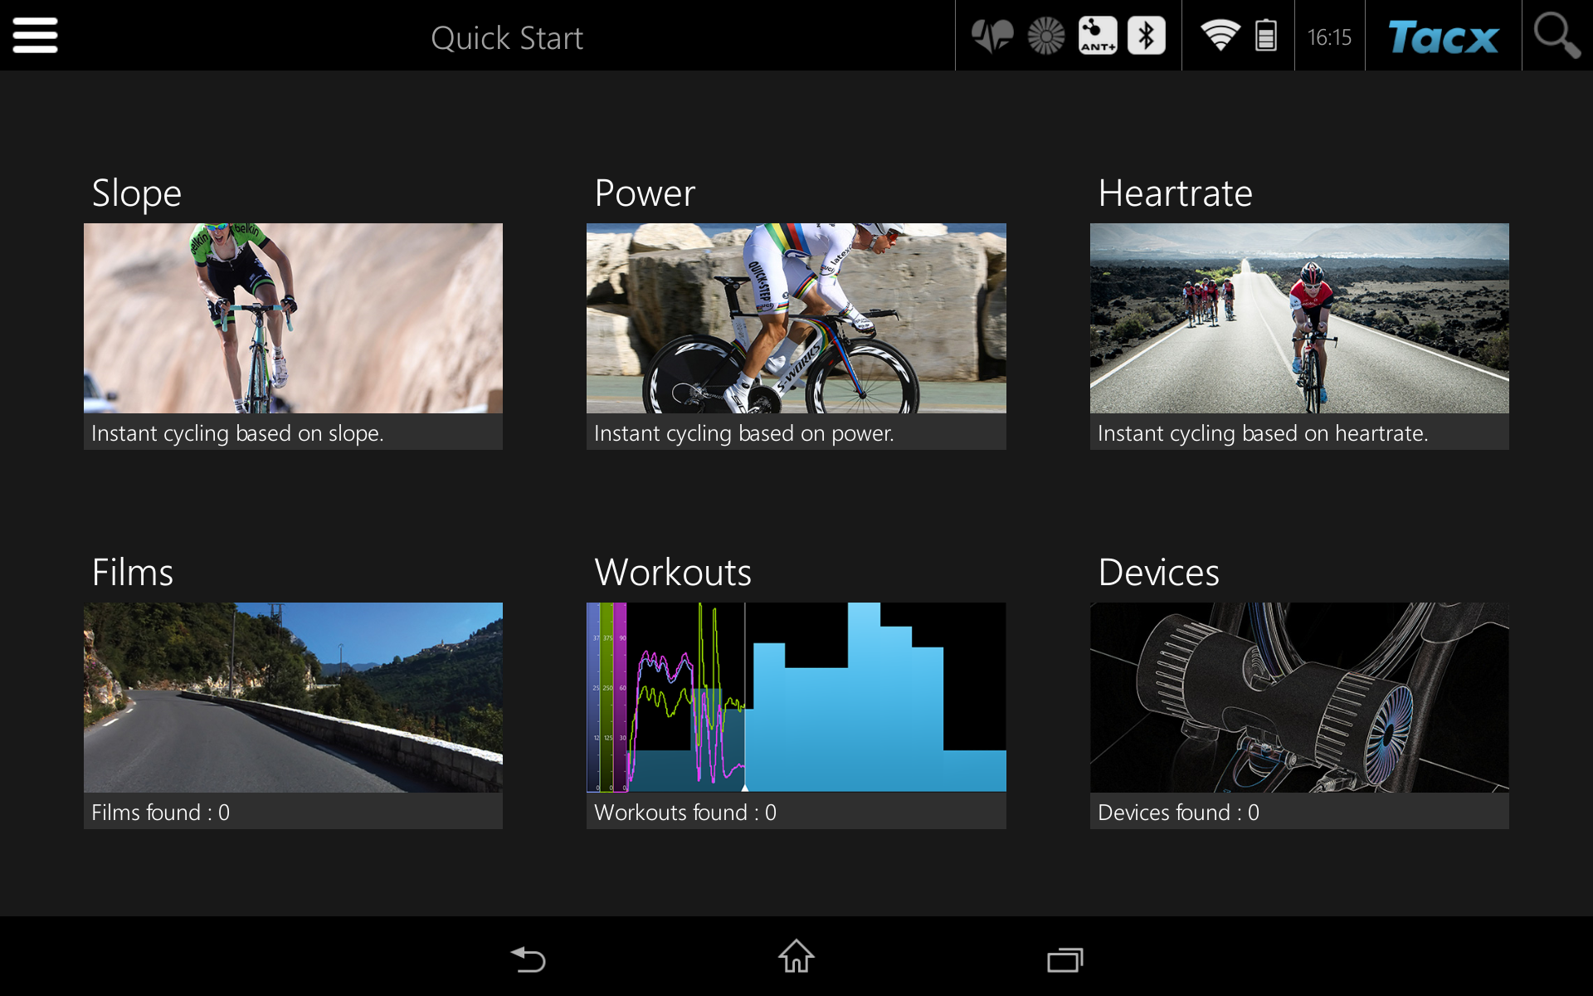Click the Tacx logo

click(x=1444, y=37)
